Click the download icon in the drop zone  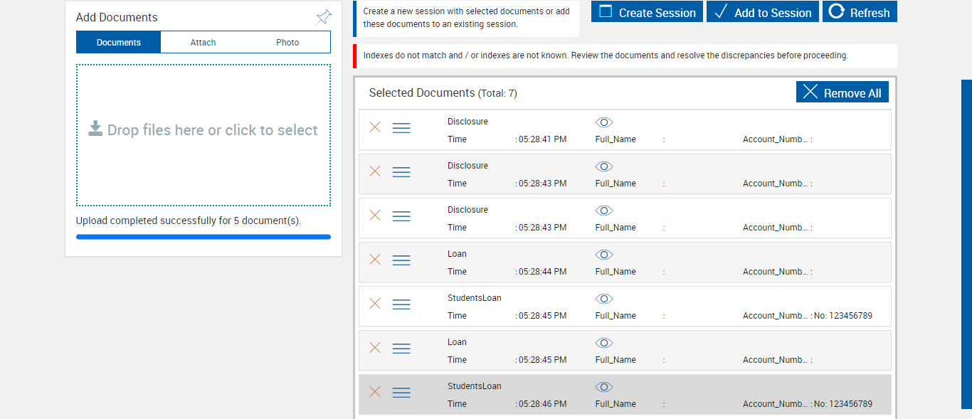95,129
